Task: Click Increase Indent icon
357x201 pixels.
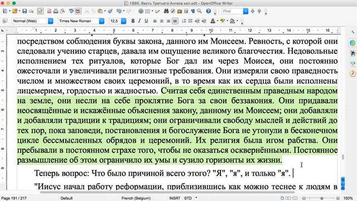Action: click(x=204, y=21)
